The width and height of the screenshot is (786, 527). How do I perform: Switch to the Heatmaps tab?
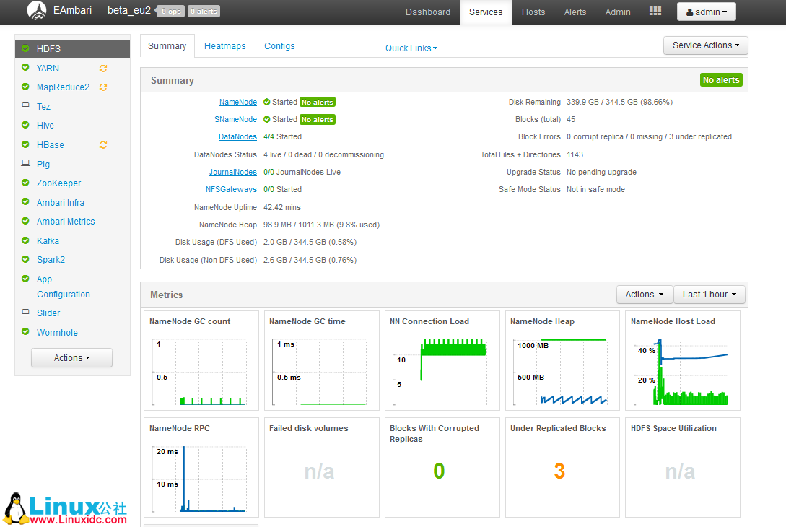[224, 46]
